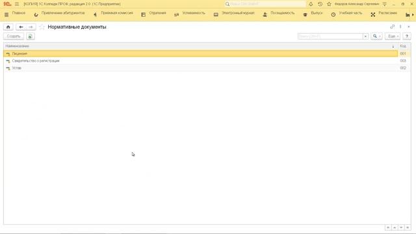Navigate forward with the right arrow
The height and width of the screenshot is (234, 416).
(31, 27)
